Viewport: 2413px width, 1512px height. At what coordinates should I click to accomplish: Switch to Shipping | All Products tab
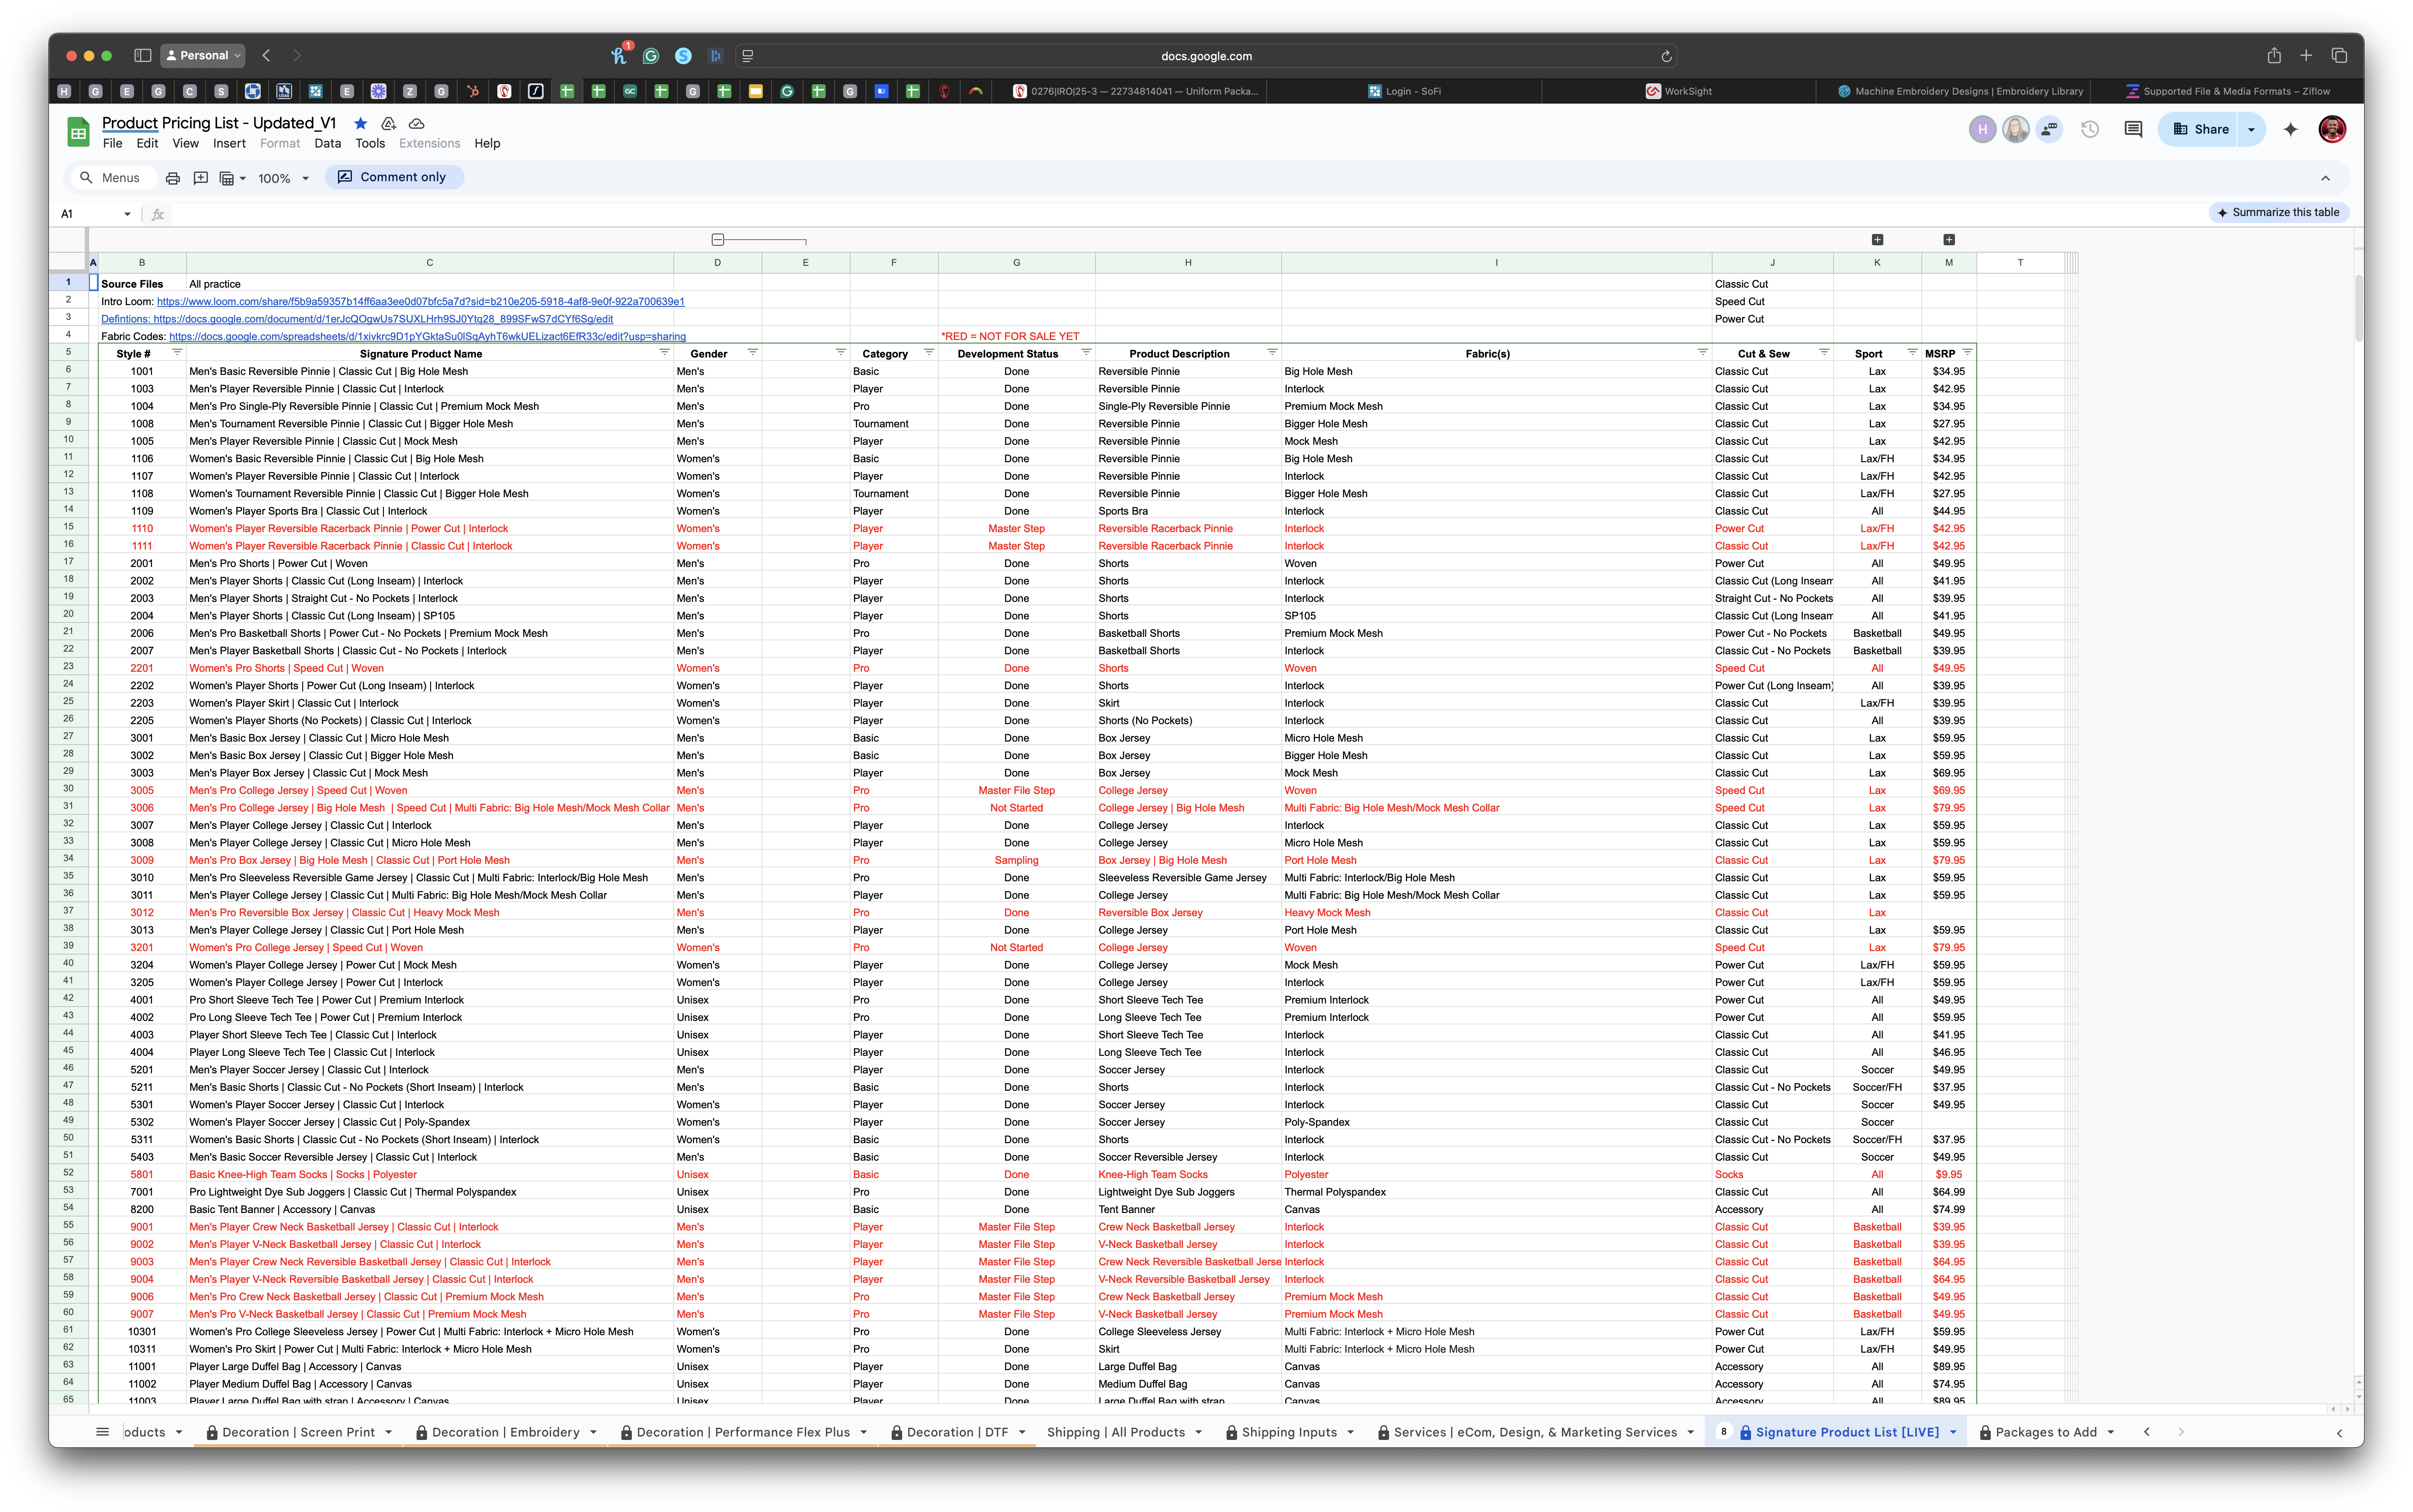coord(1116,1432)
